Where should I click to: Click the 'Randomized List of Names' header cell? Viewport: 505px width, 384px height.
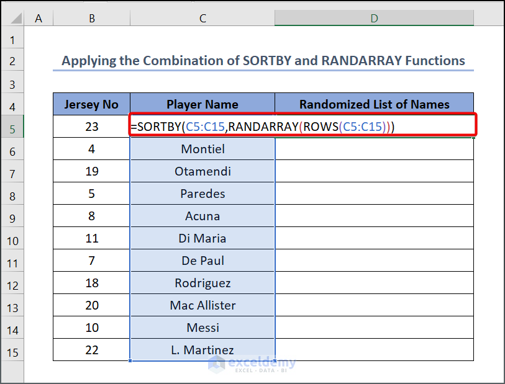(374, 104)
